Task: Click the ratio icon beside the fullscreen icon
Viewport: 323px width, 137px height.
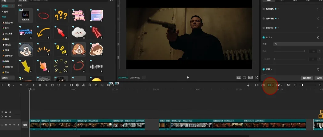Action: [x=250, y=77]
